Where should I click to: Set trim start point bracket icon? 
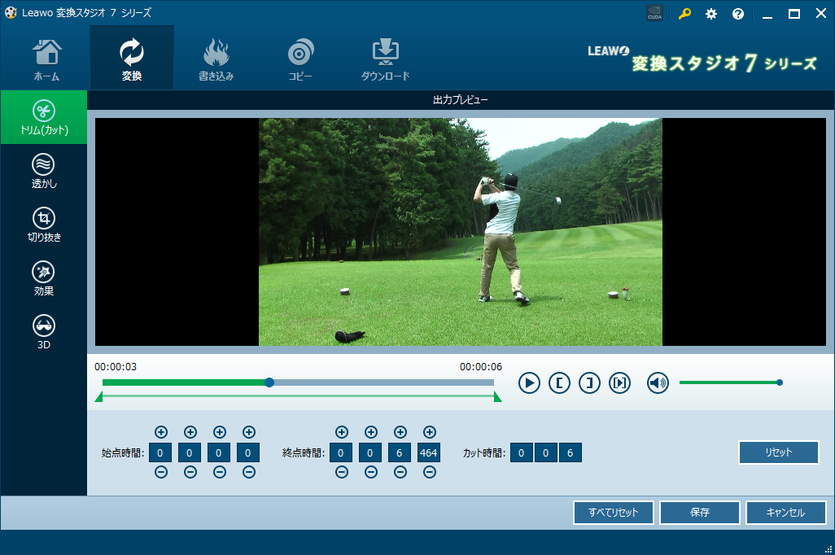click(x=559, y=382)
